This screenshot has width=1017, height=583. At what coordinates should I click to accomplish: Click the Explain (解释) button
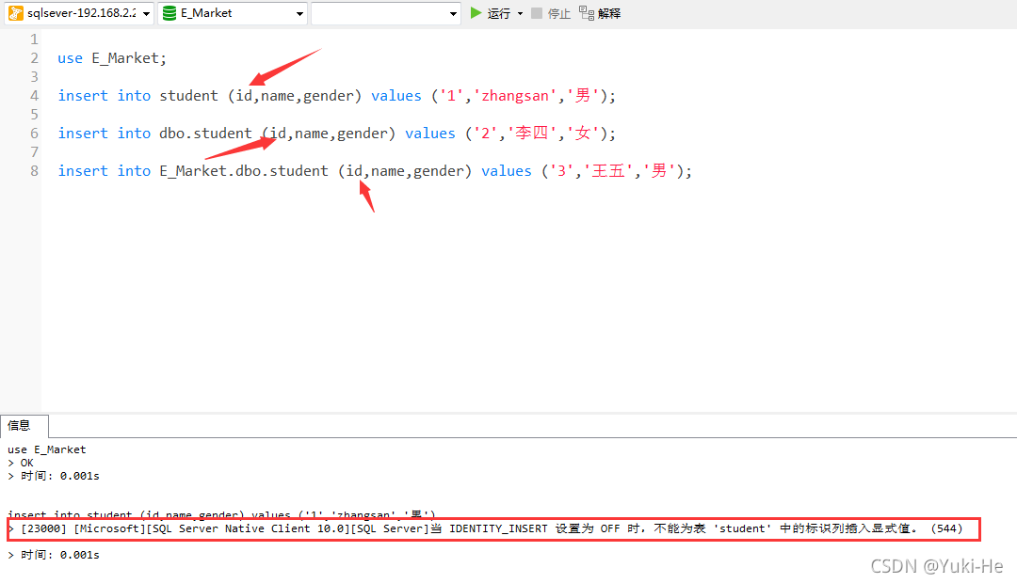[x=600, y=13]
